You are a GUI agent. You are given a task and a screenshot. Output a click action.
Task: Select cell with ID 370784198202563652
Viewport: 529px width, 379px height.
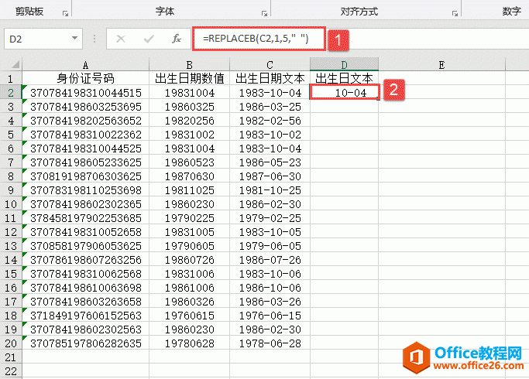[x=86, y=121]
